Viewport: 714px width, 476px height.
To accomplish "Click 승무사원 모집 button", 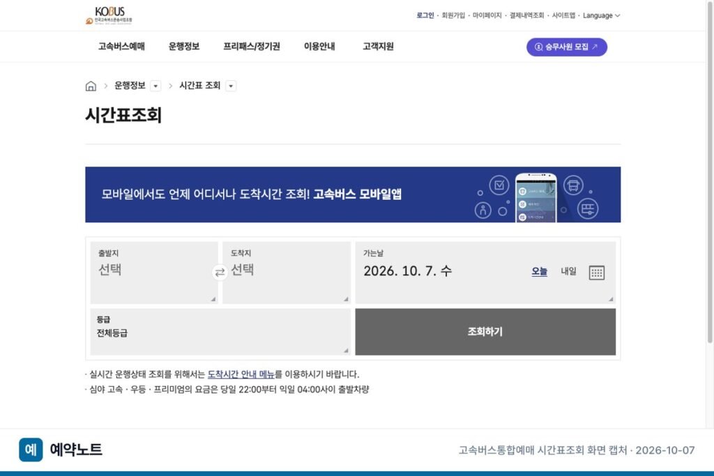I will (x=566, y=47).
